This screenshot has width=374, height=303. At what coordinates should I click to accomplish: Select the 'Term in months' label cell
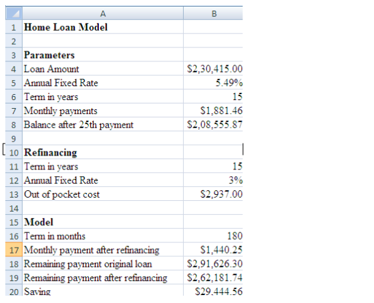[103, 236]
